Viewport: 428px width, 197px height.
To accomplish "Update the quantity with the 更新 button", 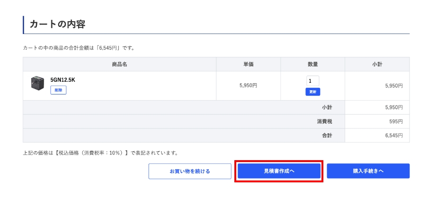I will pos(313,92).
